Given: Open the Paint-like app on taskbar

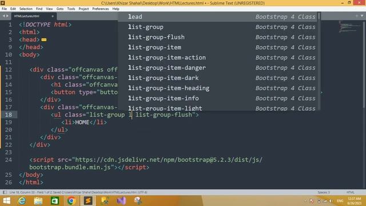Looking at the screenshot, I should 138,201.
